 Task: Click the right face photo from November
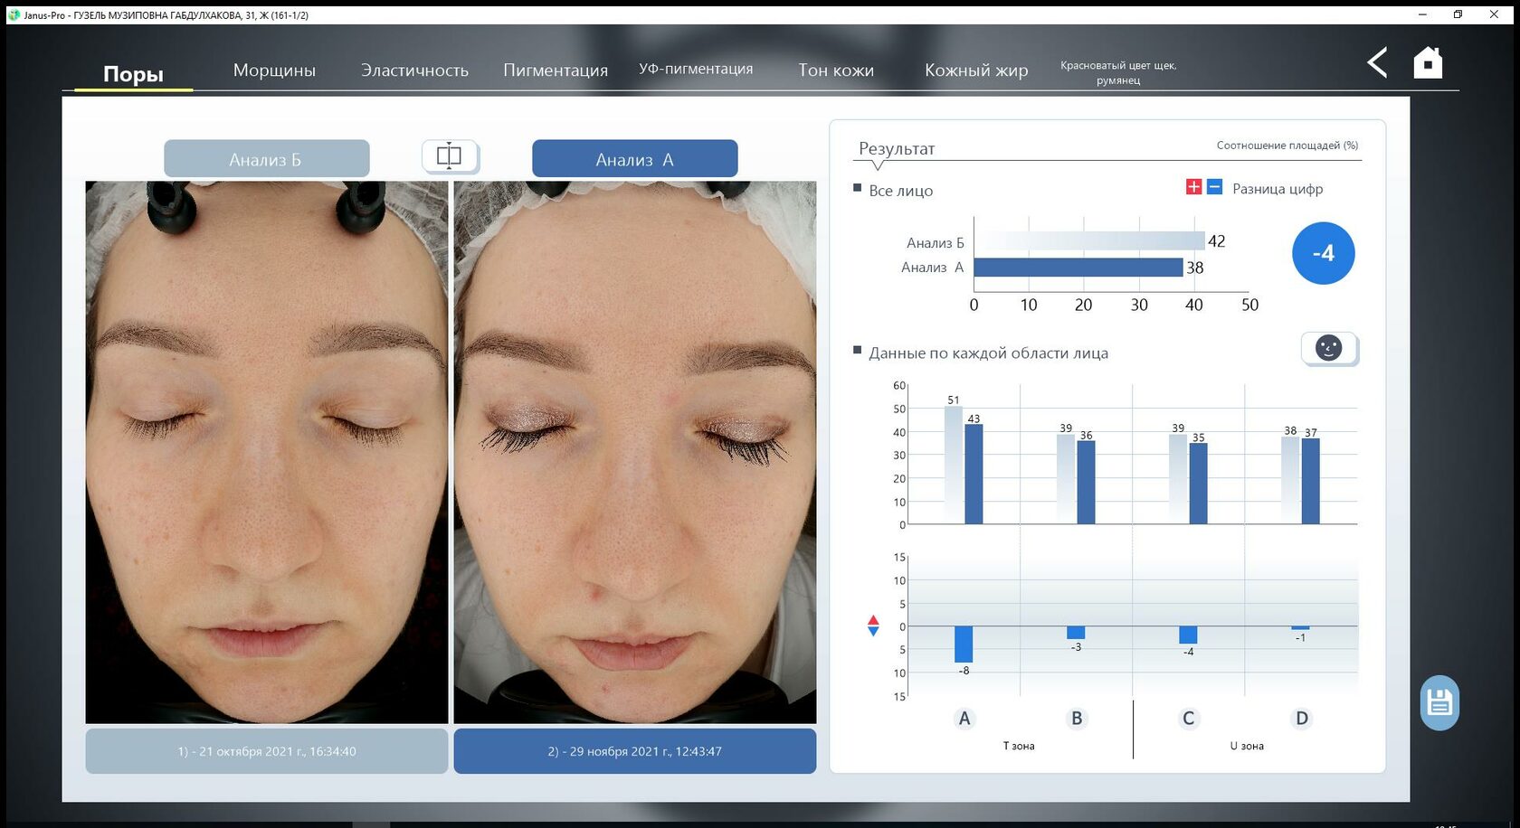click(x=634, y=452)
